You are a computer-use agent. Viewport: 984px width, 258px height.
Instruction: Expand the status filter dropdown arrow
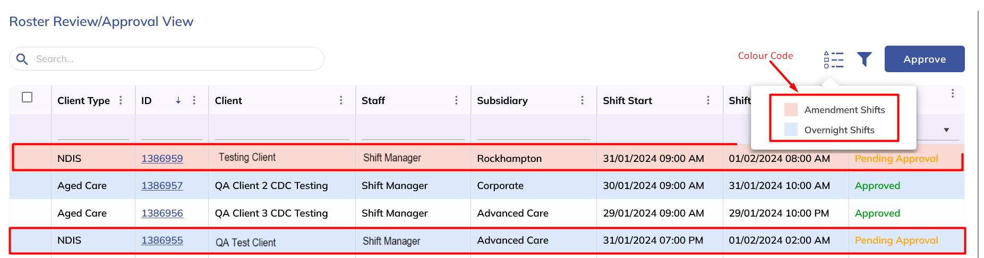click(946, 130)
